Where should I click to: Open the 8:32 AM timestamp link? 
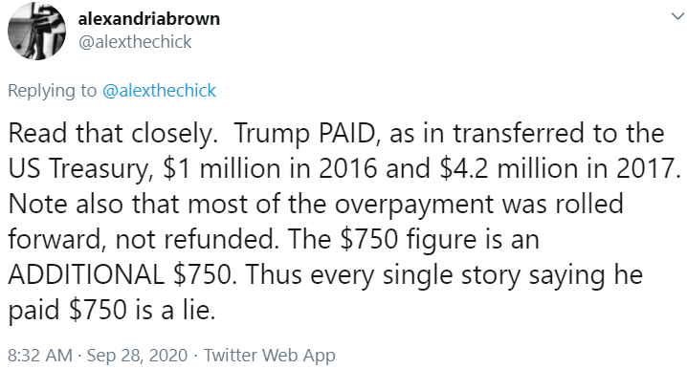point(40,355)
